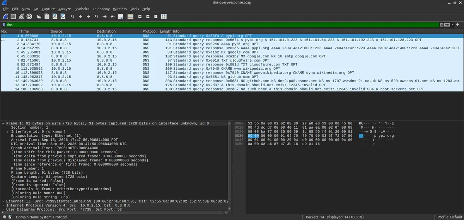Viewport: 464px width, 220px height.
Task: Open the Capture menu
Action: pyautogui.click(x=48, y=9)
